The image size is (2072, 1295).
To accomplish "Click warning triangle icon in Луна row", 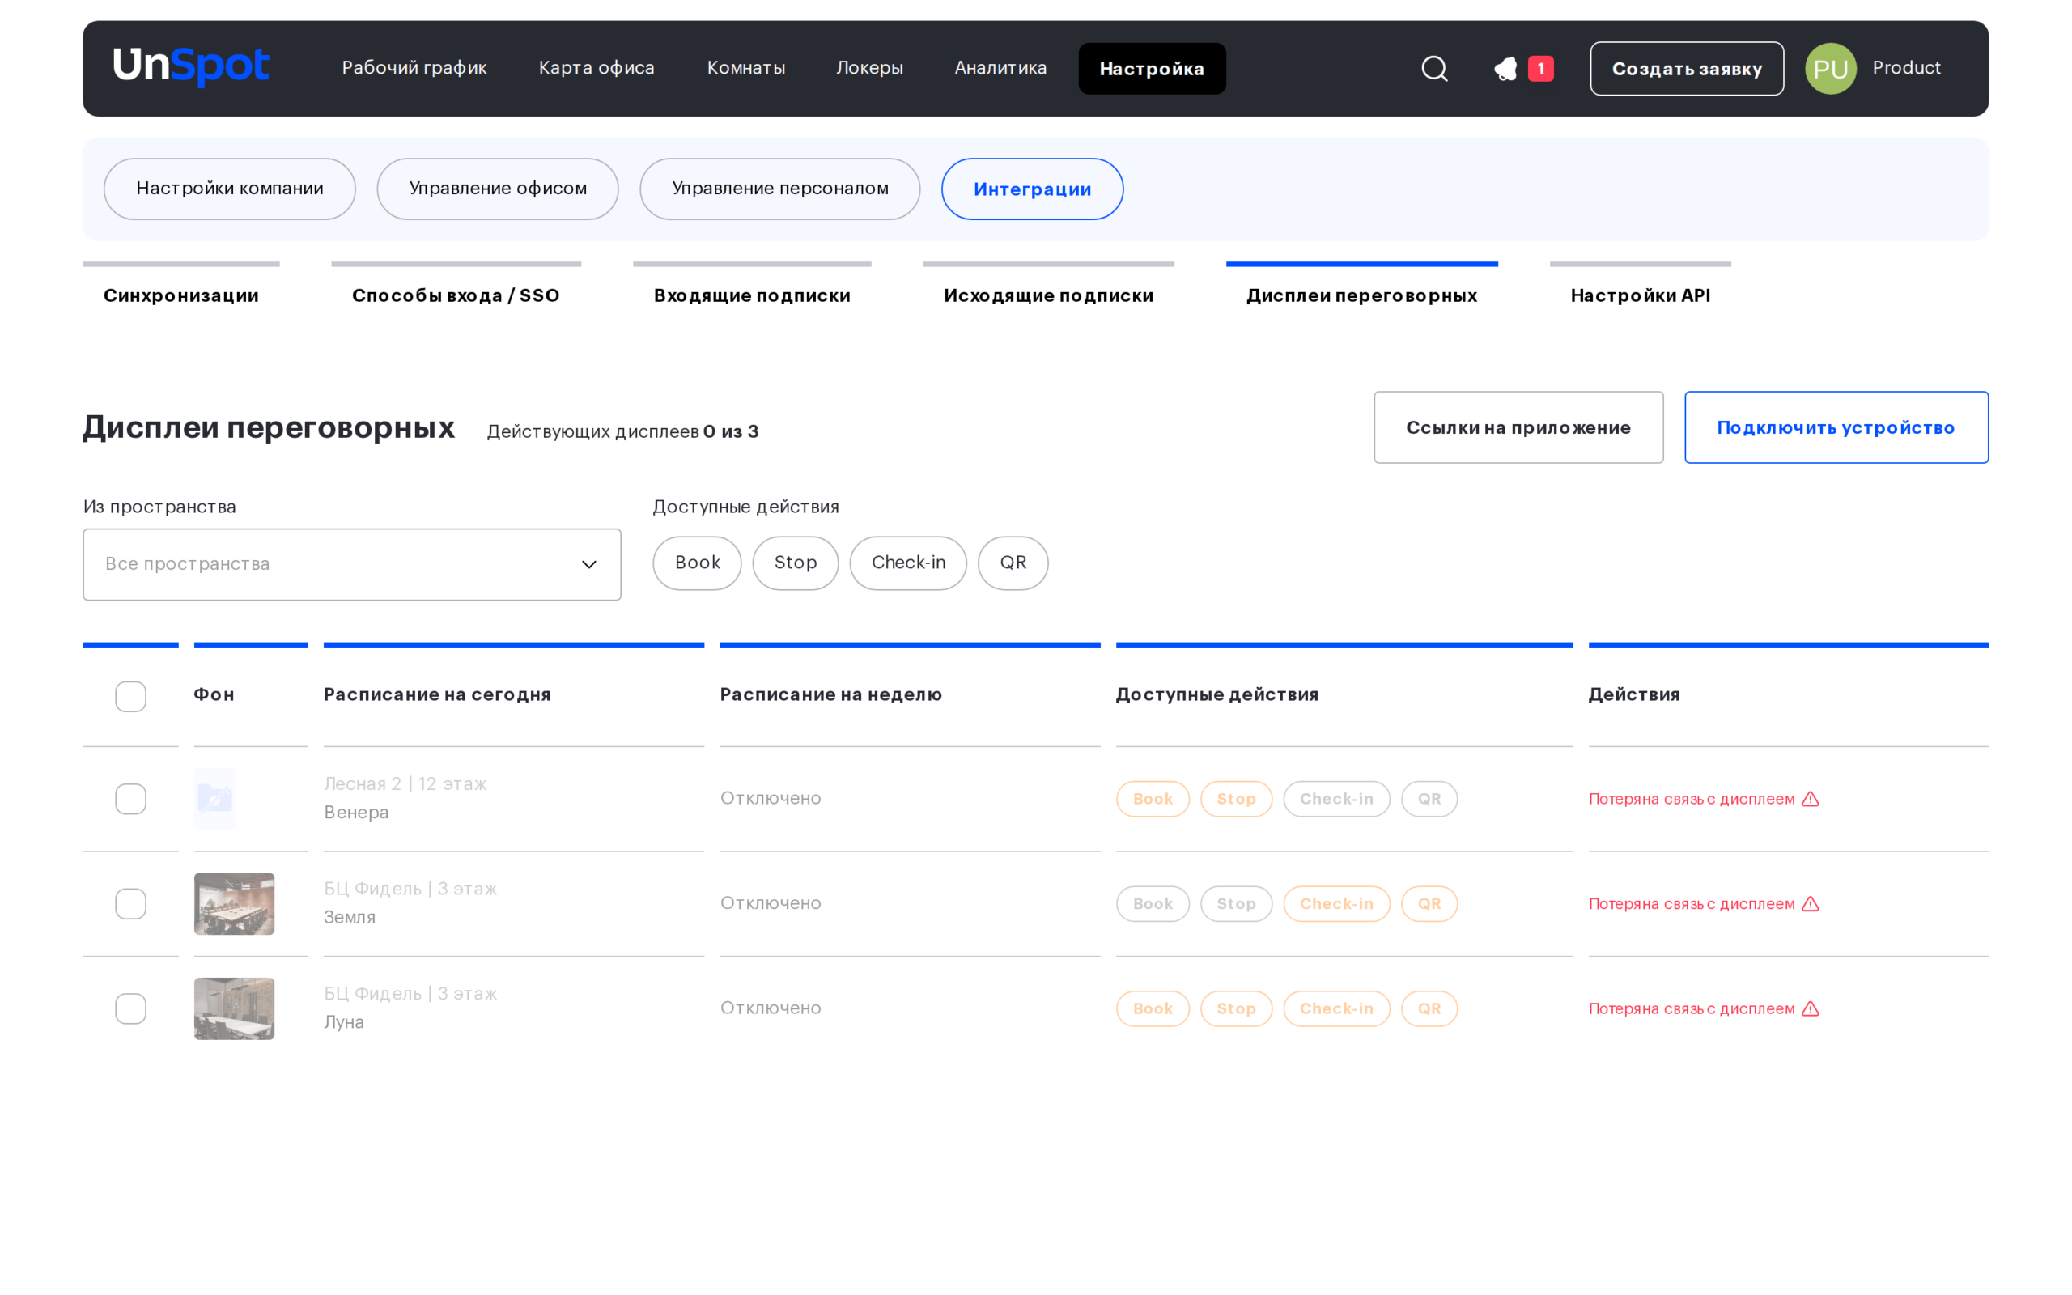I will tap(1810, 1009).
